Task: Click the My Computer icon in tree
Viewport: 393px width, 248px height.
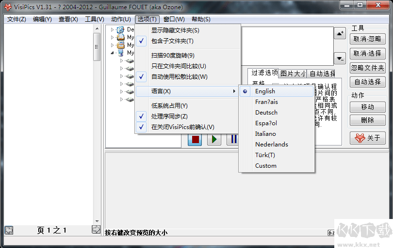Action: tap(120, 53)
